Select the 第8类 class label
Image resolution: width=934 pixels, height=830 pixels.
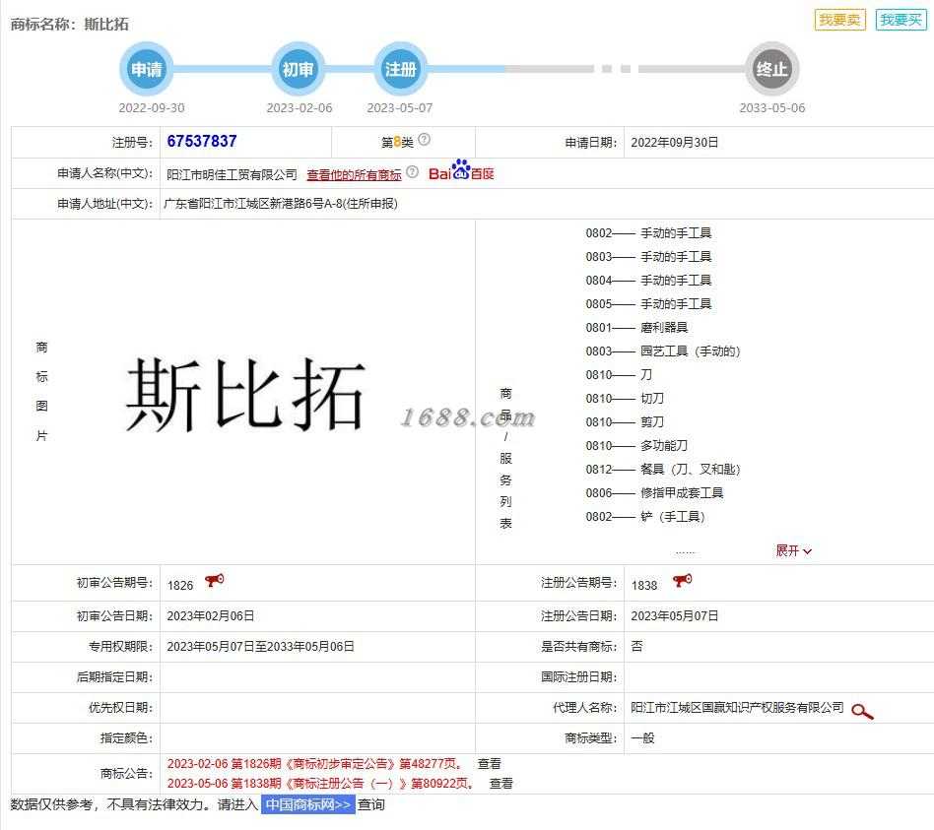tap(397, 143)
